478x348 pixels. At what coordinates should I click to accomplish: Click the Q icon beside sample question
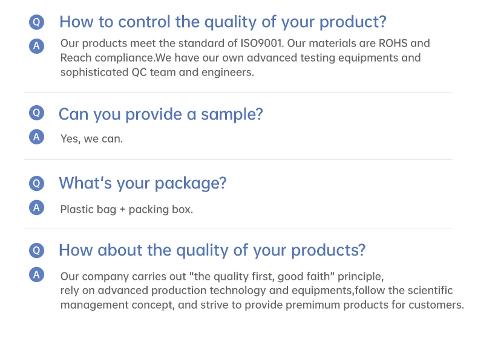pyautogui.click(x=37, y=113)
